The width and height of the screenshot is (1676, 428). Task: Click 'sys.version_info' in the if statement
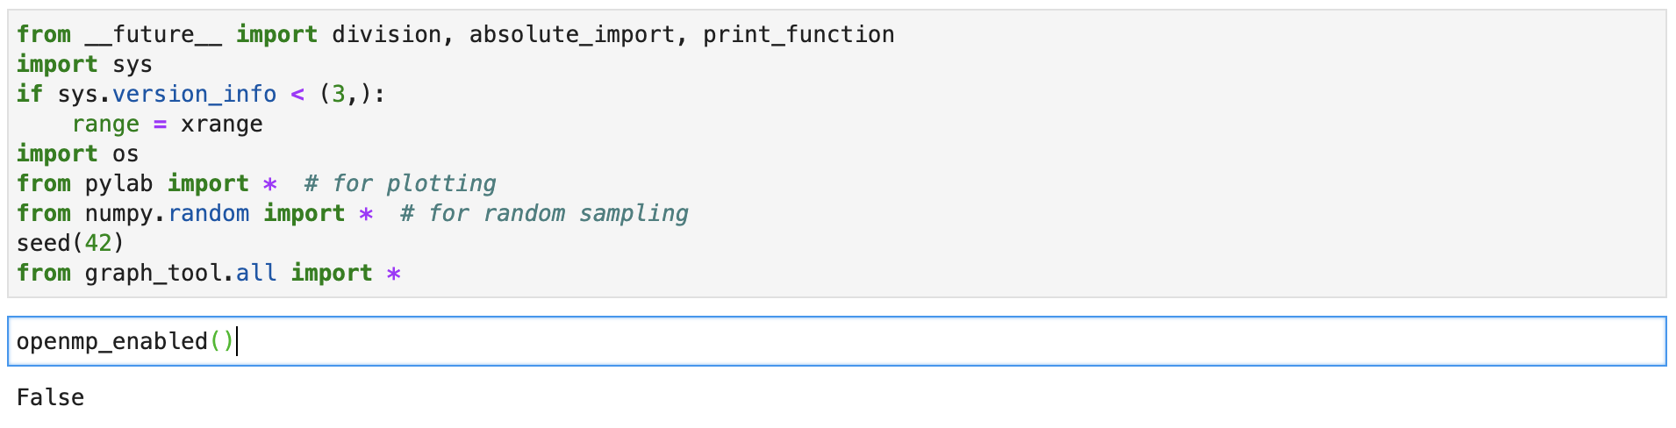coord(167,94)
